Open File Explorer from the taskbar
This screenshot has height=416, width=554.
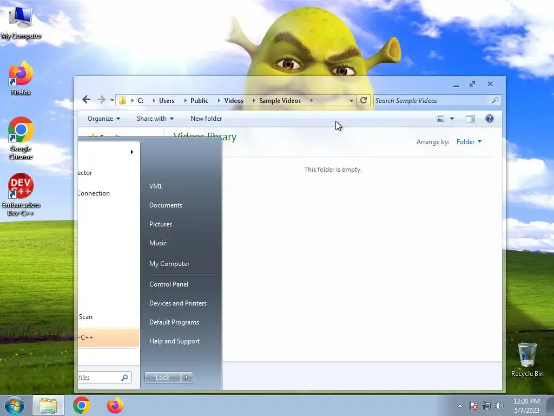pyautogui.click(x=48, y=405)
